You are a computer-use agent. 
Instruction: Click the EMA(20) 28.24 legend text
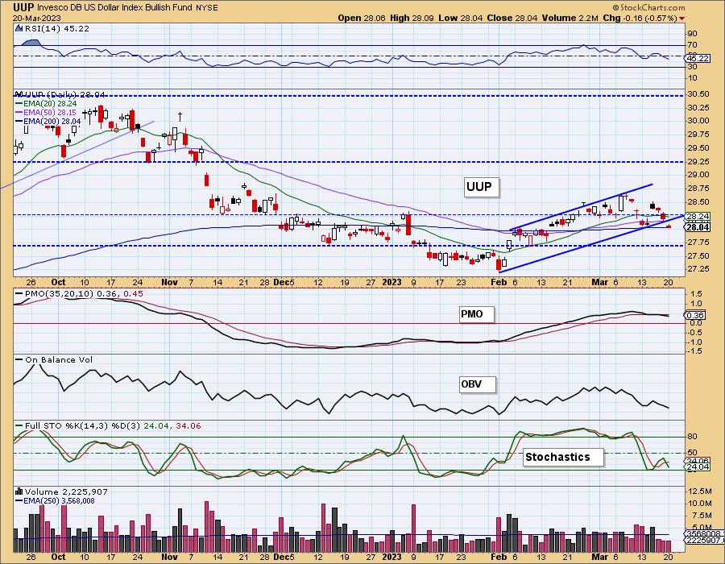[50, 104]
